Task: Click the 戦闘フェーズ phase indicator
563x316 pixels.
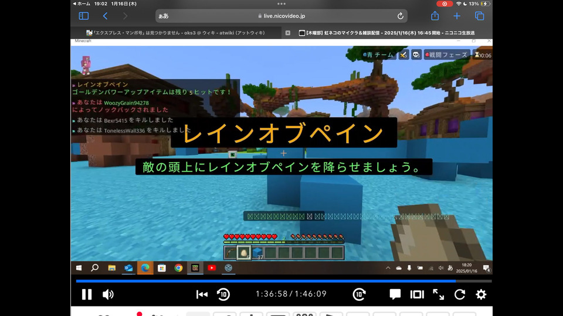Action: [x=446, y=55]
